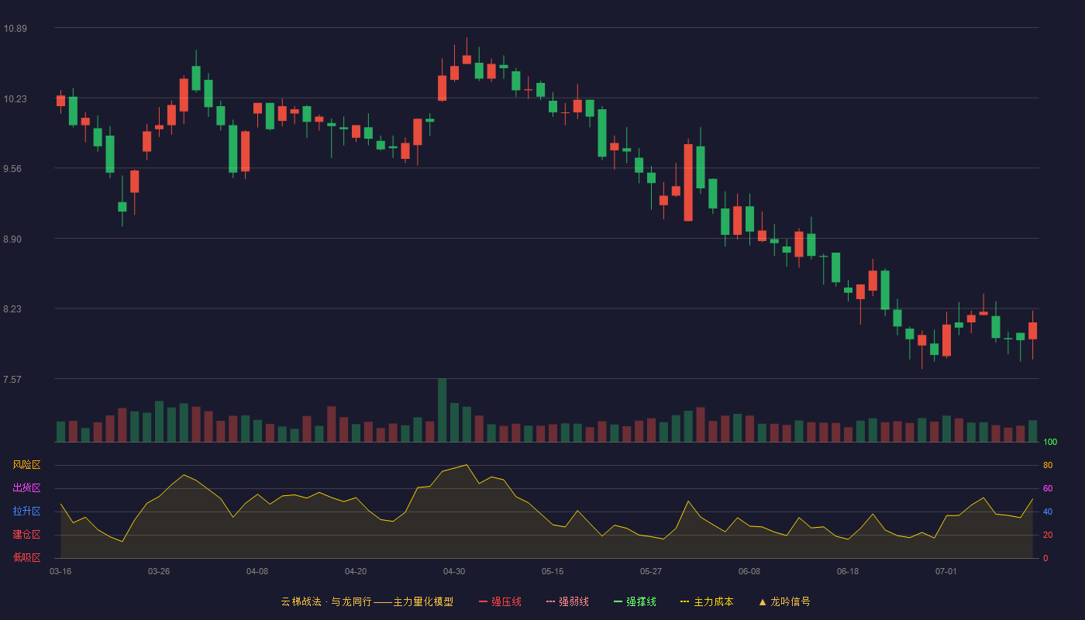This screenshot has height=620, width=1085.
Task: Select the first candlestick on the left edge
Action: [x=60, y=102]
